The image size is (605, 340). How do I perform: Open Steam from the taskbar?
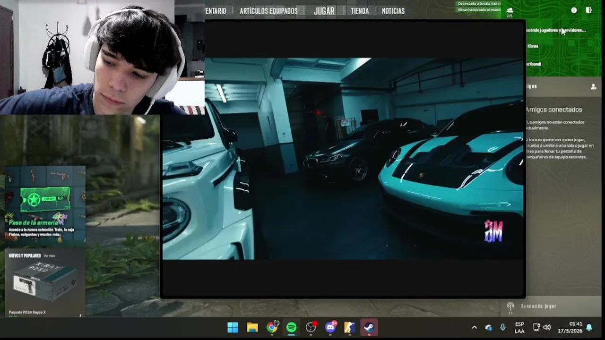click(x=369, y=327)
